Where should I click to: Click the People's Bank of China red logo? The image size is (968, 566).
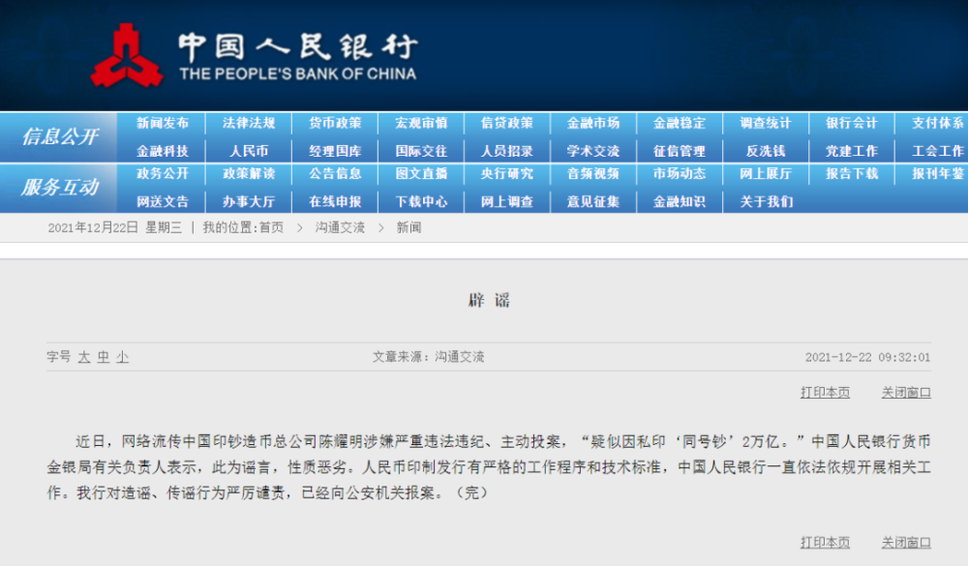coord(127,55)
